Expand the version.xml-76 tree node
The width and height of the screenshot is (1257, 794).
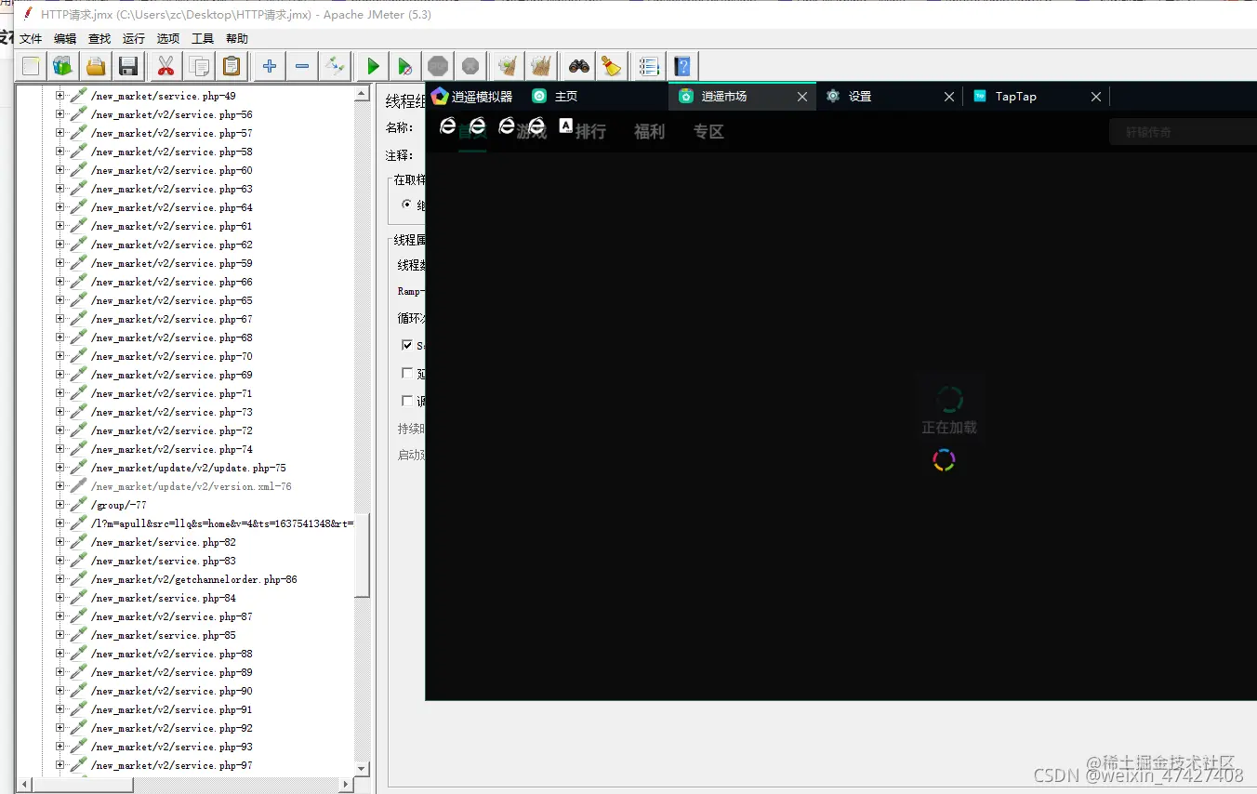(60, 486)
